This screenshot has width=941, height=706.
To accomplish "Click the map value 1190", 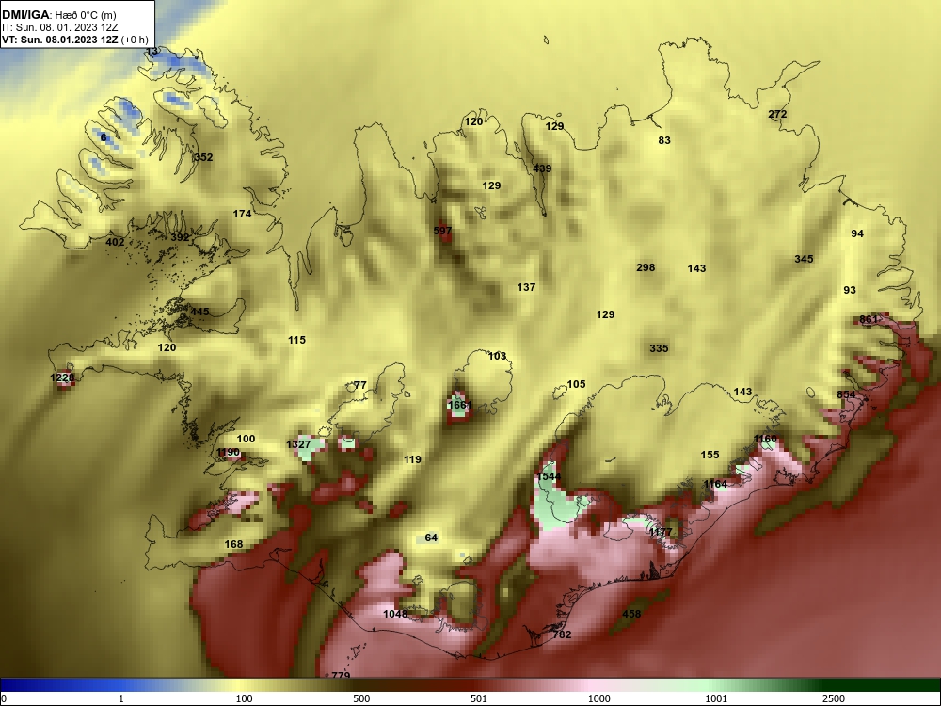I will point(228,452).
